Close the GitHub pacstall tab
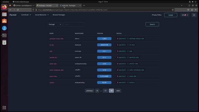This screenshot has width=199, height=112. pyautogui.click(x=34, y=6)
